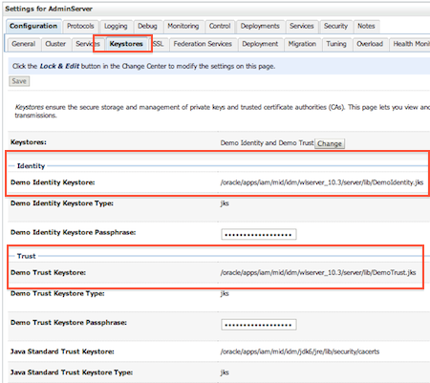The height and width of the screenshot is (383, 430).
Task: Open the top-level Services tab
Action: [302, 26]
